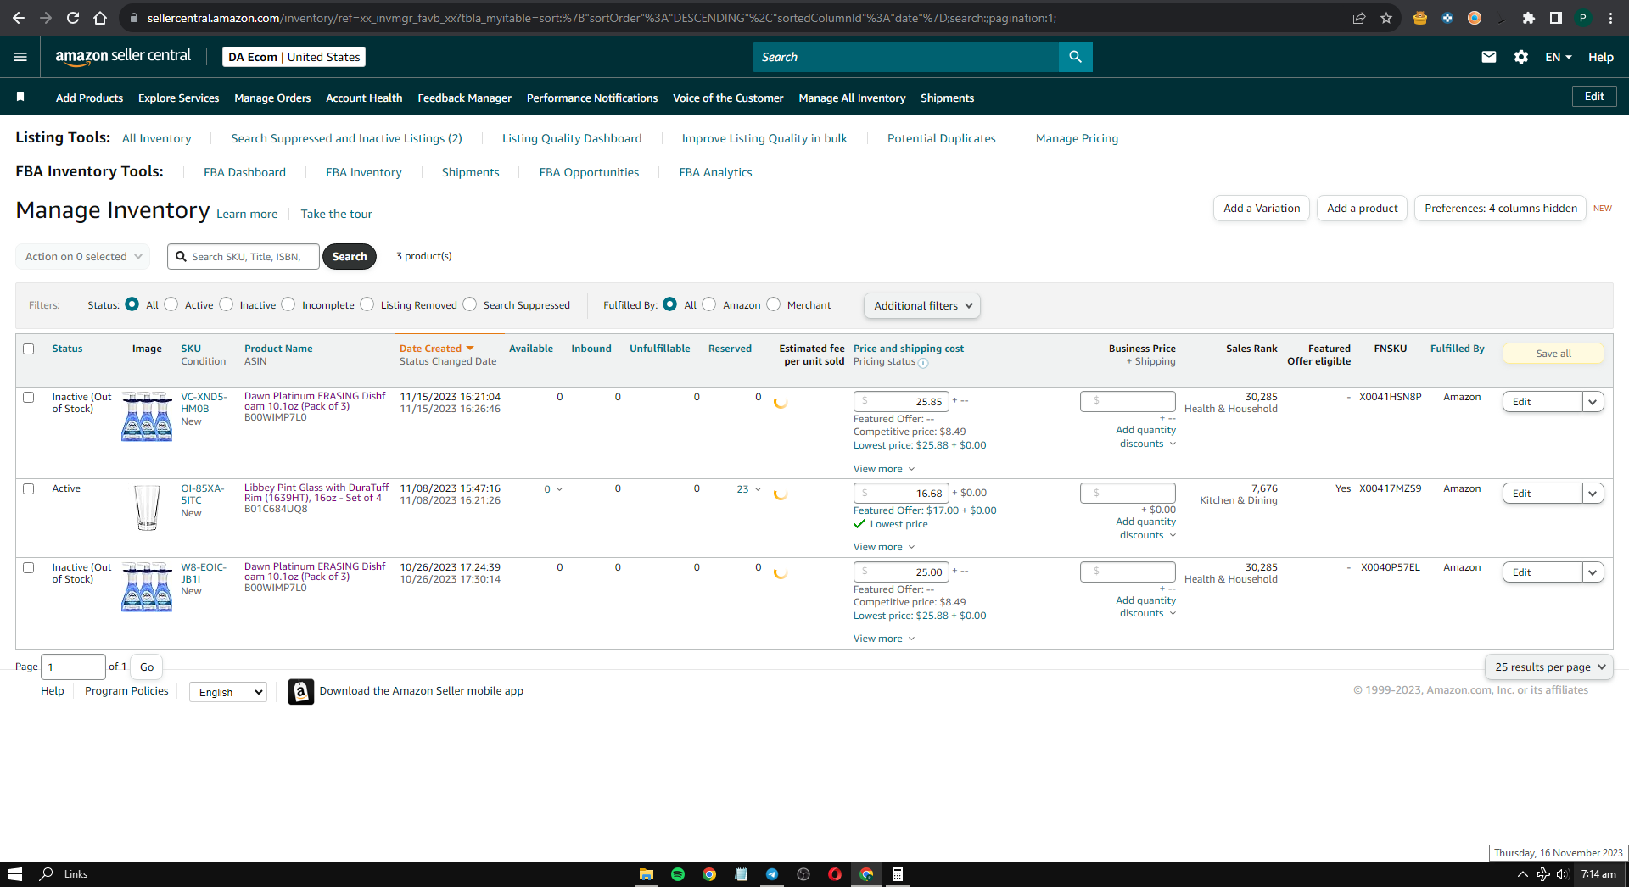
Task: Click the bookmark flag icon beside Add Products
Action: (x=20, y=98)
